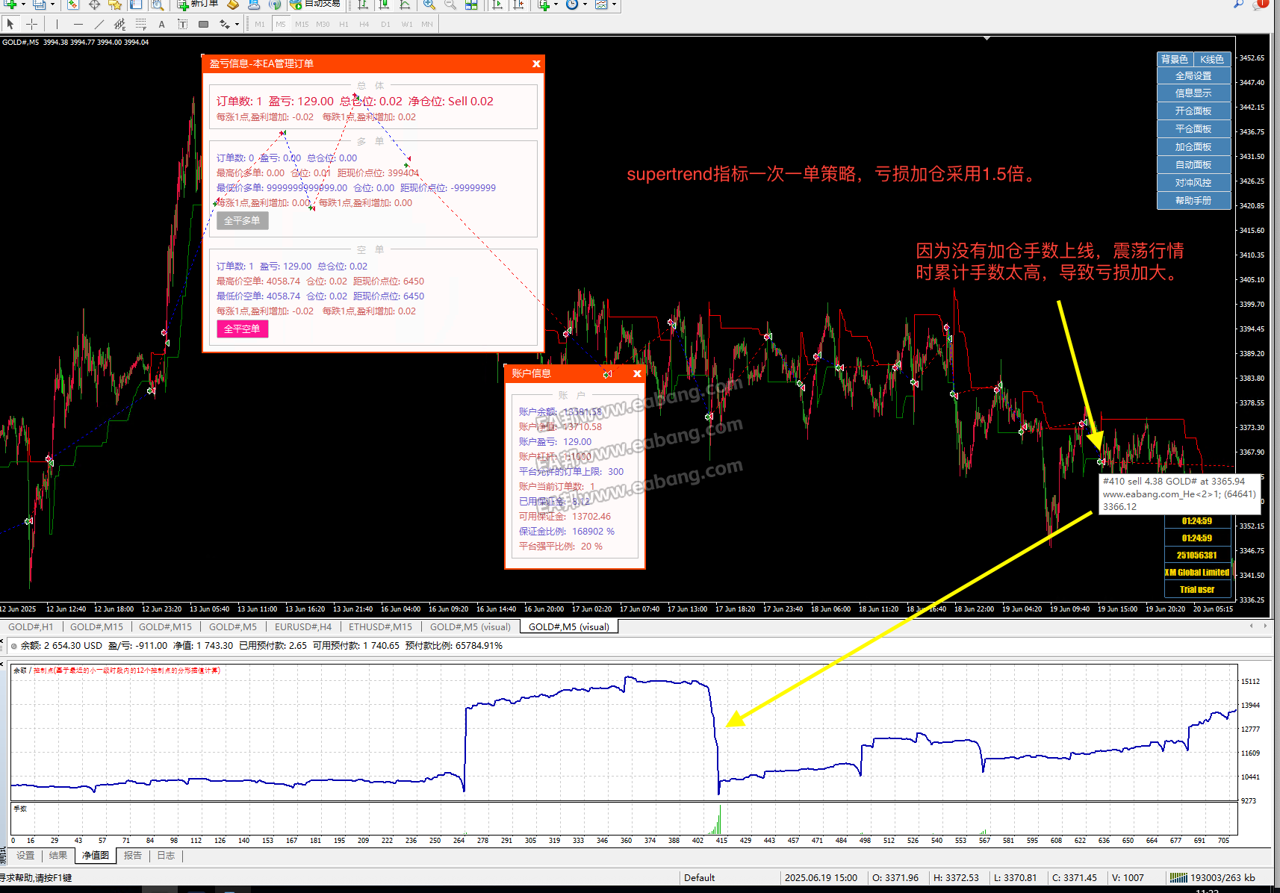1280x893 pixels.
Task: Open the 帮助手册 help manual button
Action: point(1193,201)
